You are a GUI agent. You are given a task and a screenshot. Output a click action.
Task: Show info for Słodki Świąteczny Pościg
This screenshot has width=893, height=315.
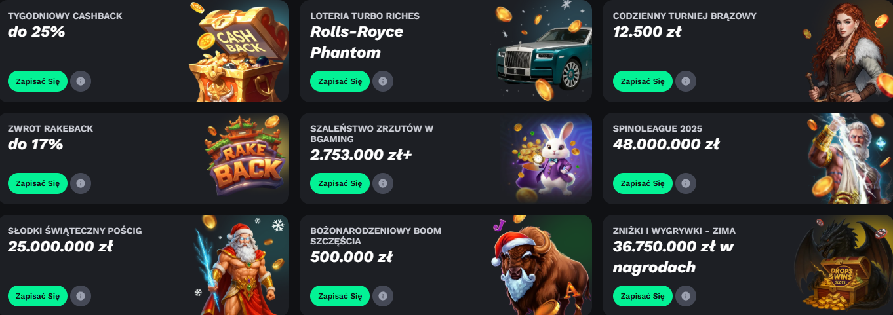[81, 296]
